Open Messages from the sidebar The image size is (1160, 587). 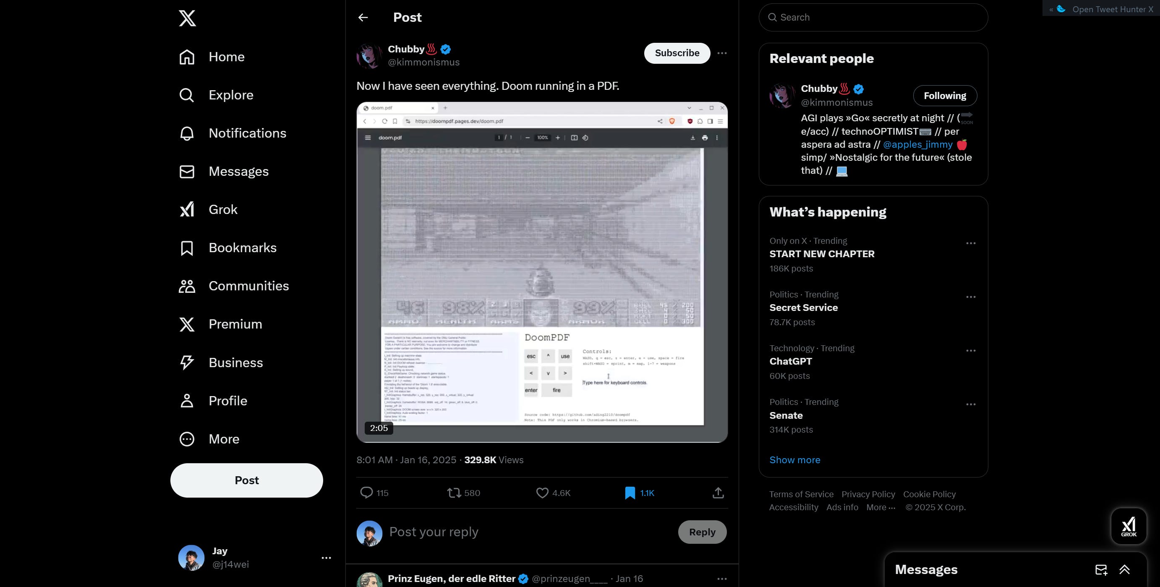coord(224,172)
